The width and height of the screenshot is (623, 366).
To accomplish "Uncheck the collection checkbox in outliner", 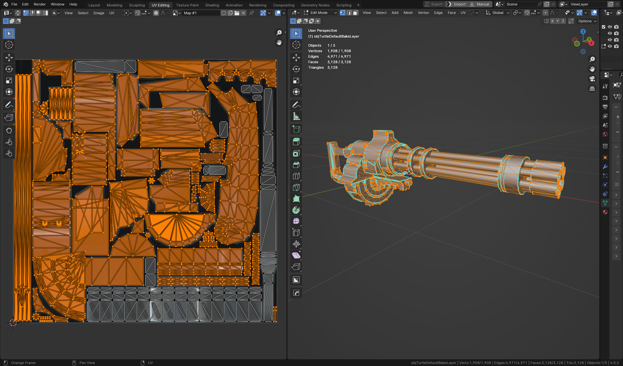I will [x=604, y=27].
